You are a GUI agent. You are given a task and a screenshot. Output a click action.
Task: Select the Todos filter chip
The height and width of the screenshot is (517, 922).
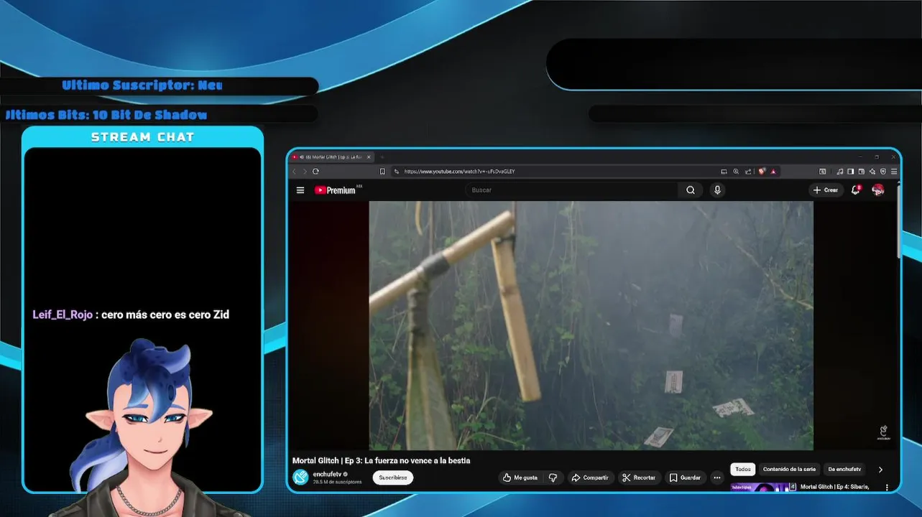743,469
